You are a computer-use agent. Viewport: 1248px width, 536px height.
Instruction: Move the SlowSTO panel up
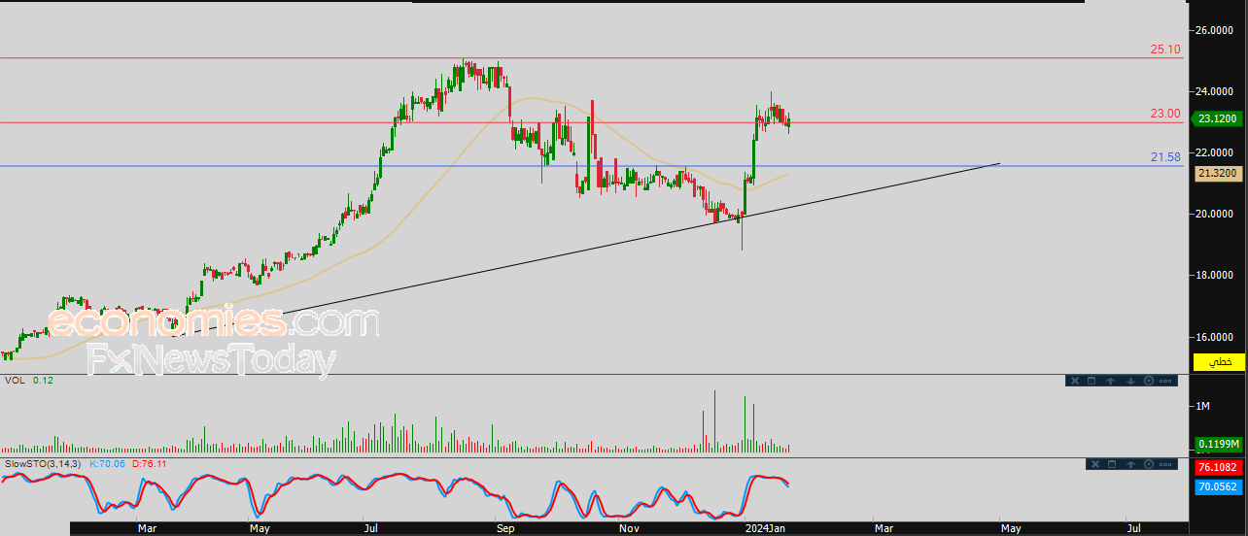click(x=1130, y=464)
